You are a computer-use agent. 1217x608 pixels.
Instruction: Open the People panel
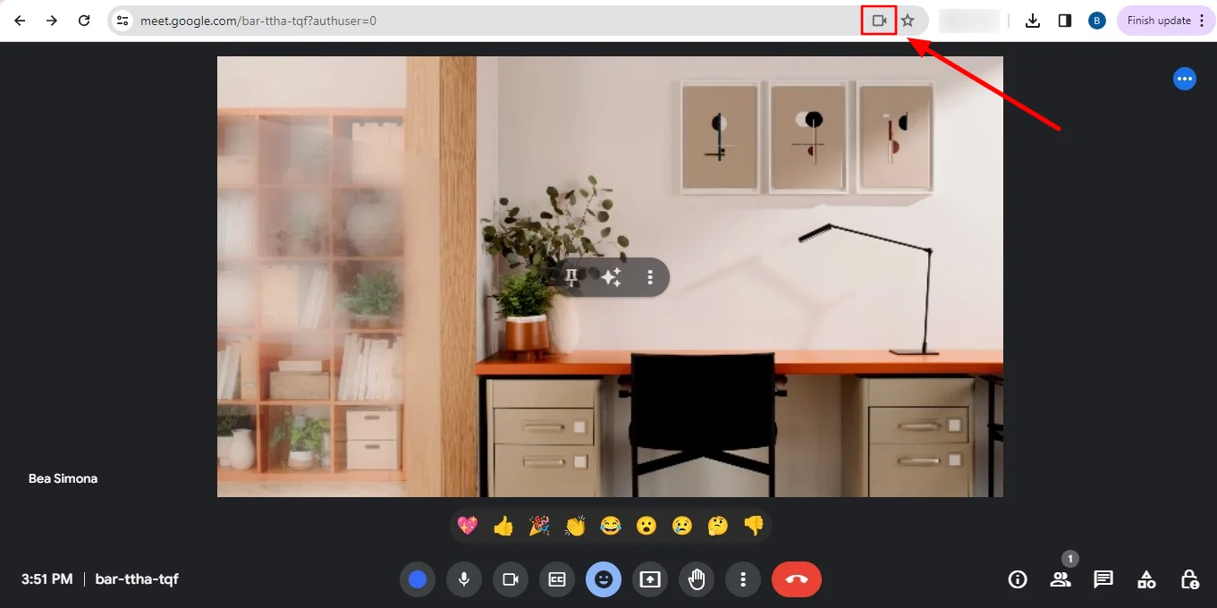[x=1061, y=579]
